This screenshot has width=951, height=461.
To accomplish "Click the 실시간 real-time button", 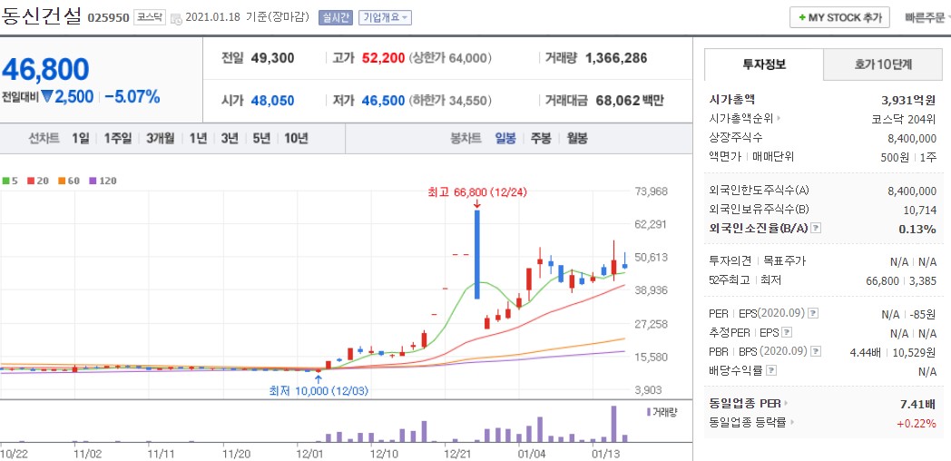I will click(x=336, y=17).
